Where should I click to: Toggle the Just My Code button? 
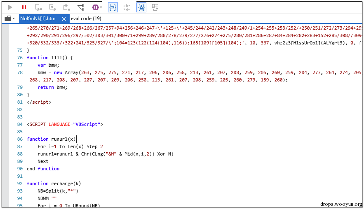click(x=141, y=7)
